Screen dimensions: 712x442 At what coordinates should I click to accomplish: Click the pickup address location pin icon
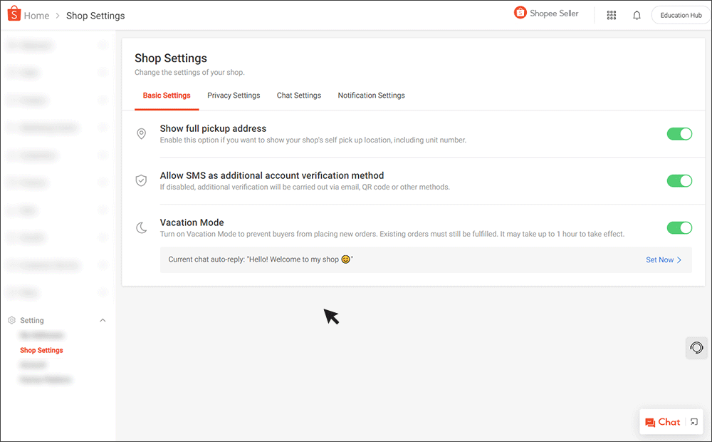pos(141,133)
